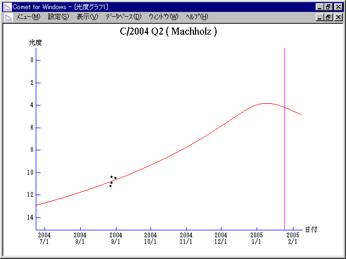Open the 設定(S) settings menu
This screenshot has height=259, width=346.
coord(58,17)
